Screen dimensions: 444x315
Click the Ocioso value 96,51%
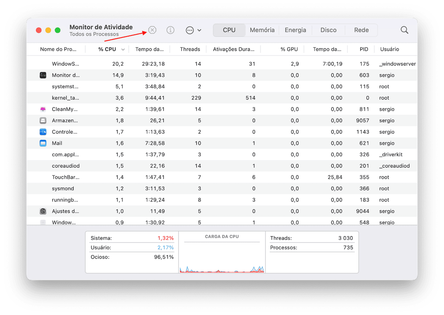pyautogui.click(x=164, y=257)
